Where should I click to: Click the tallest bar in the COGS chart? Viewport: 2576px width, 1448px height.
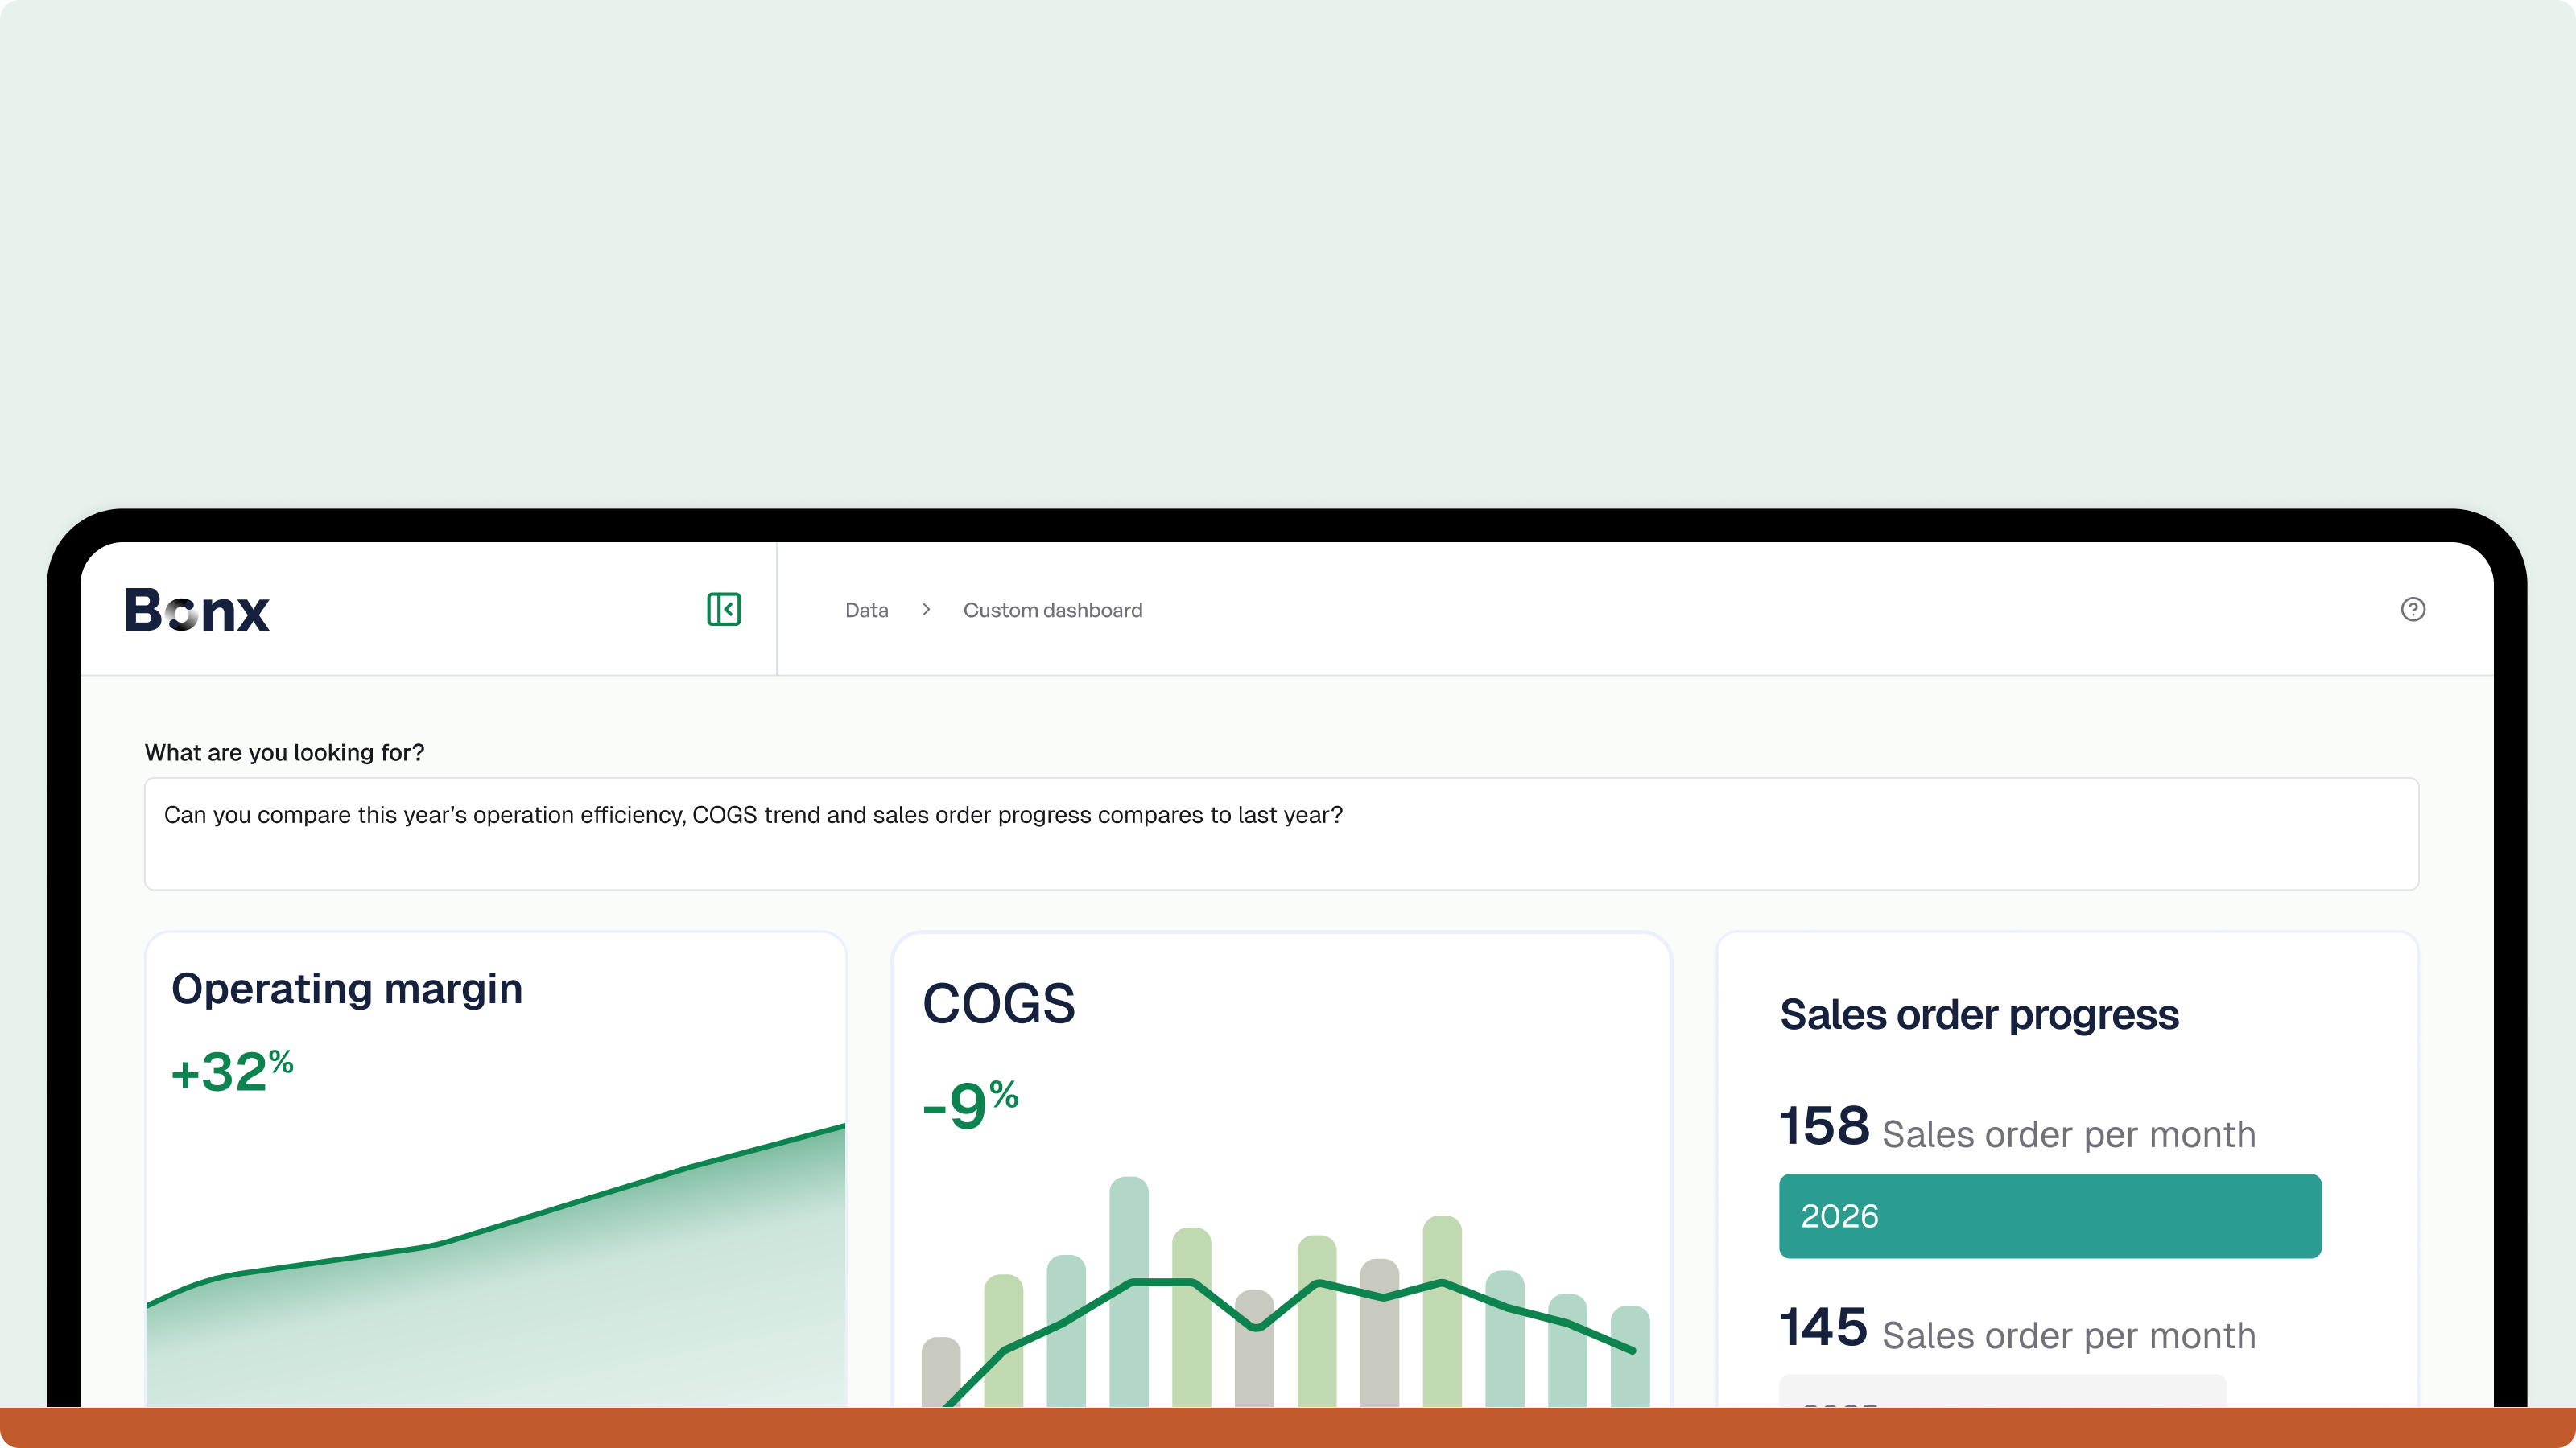[1128, 1291]
